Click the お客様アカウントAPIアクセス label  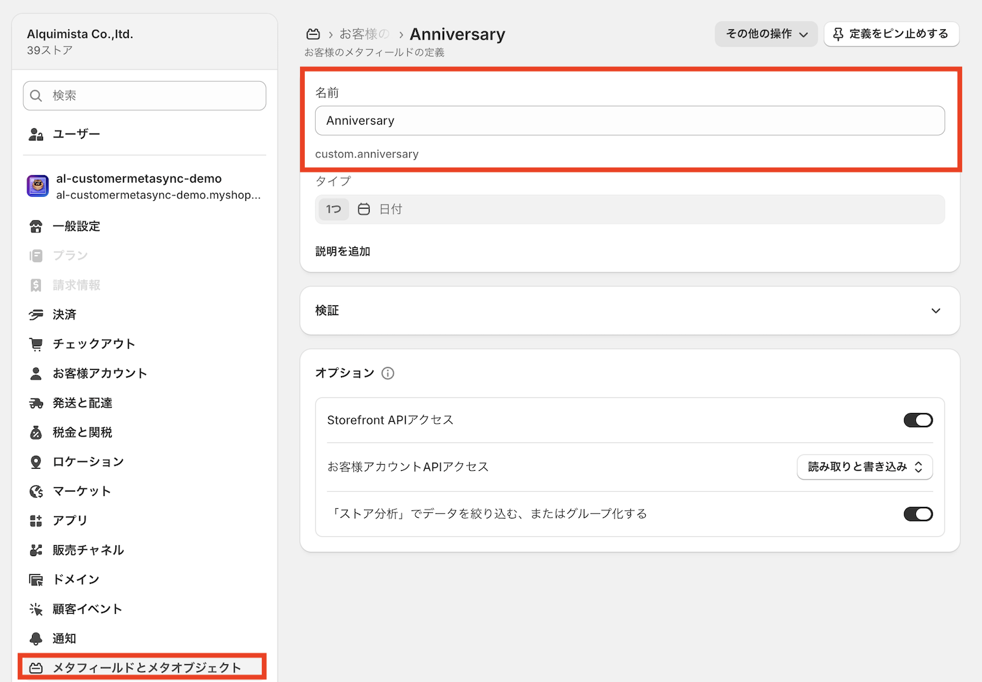(x=408, y=467)
